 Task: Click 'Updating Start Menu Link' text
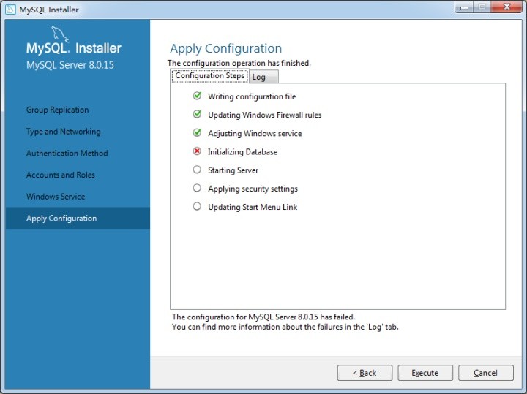tap(253, 207)
